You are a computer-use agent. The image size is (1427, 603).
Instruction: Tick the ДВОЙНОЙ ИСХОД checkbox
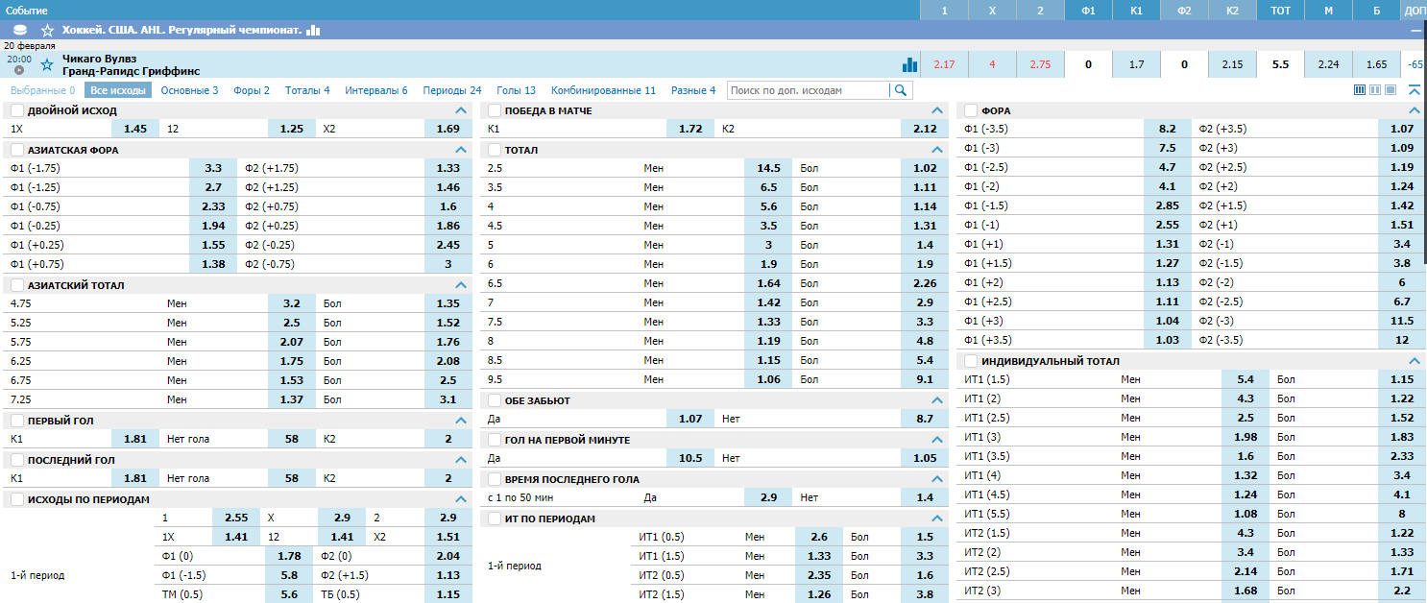17,110
